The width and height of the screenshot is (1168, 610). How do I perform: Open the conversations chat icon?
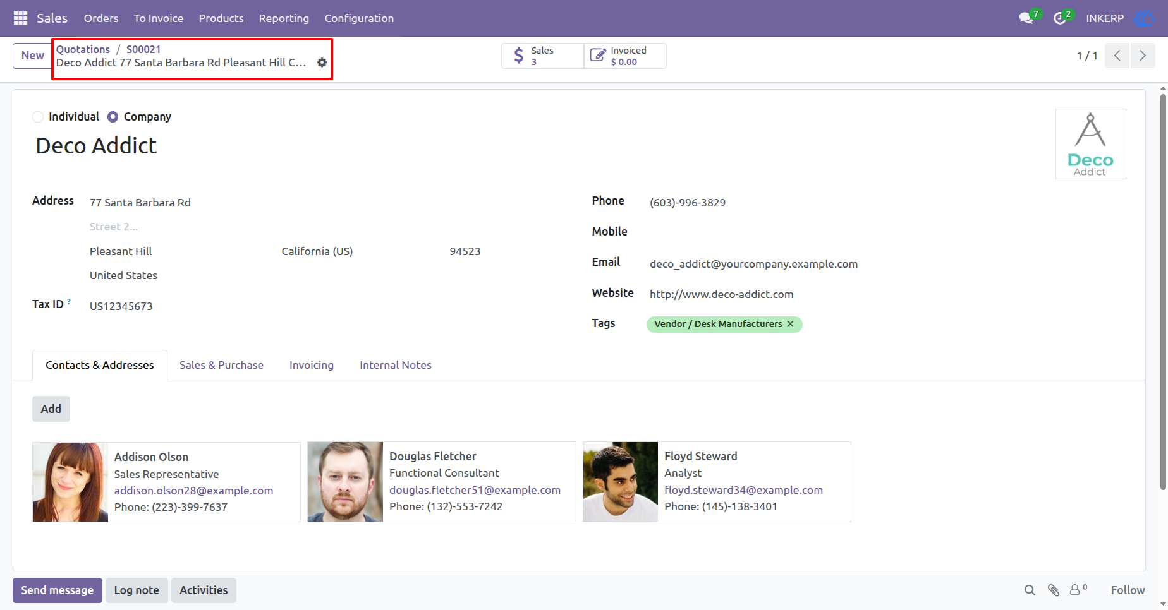tap(1026, 18)
